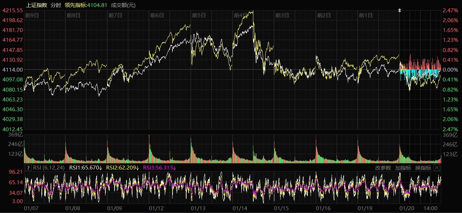
Task: Click the 0.00% baseline percent label
Action: click(x=450, y=70)
